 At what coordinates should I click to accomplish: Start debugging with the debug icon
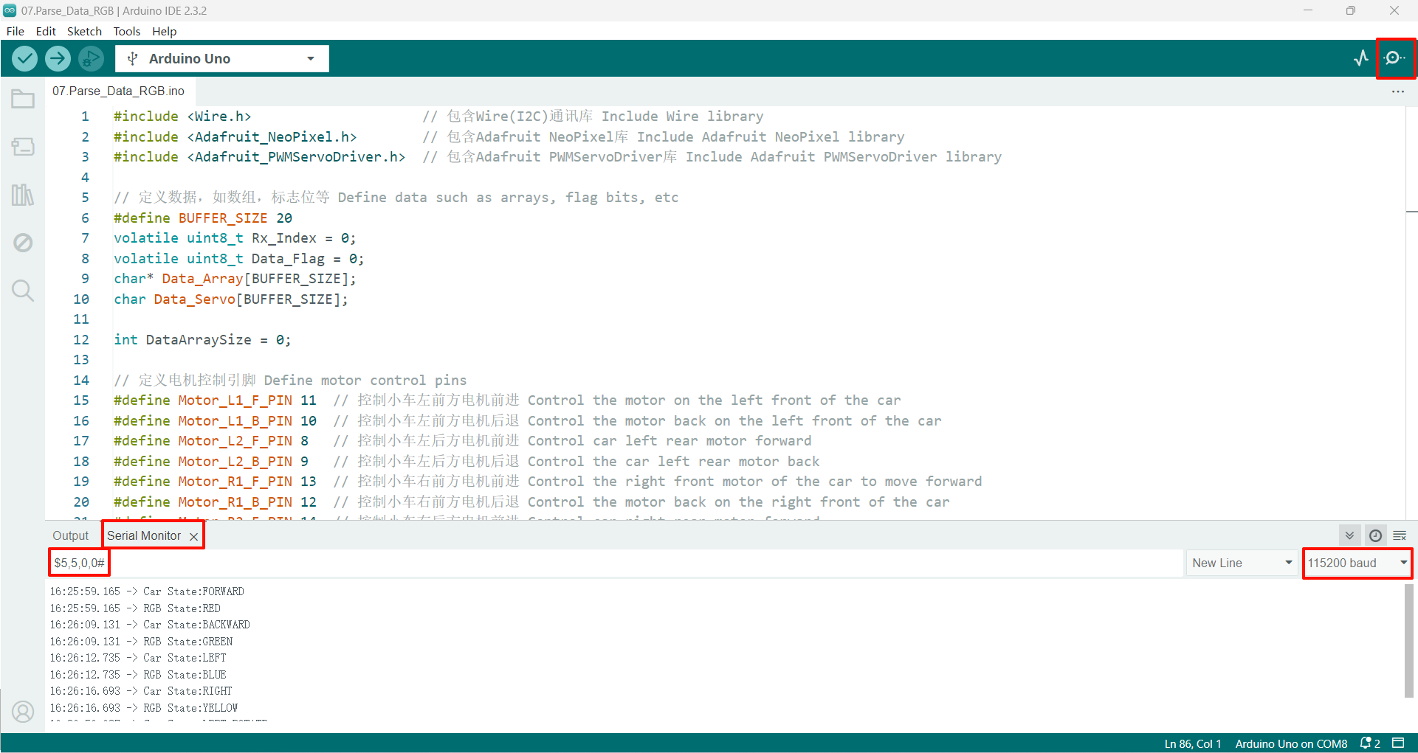point(91,58)
